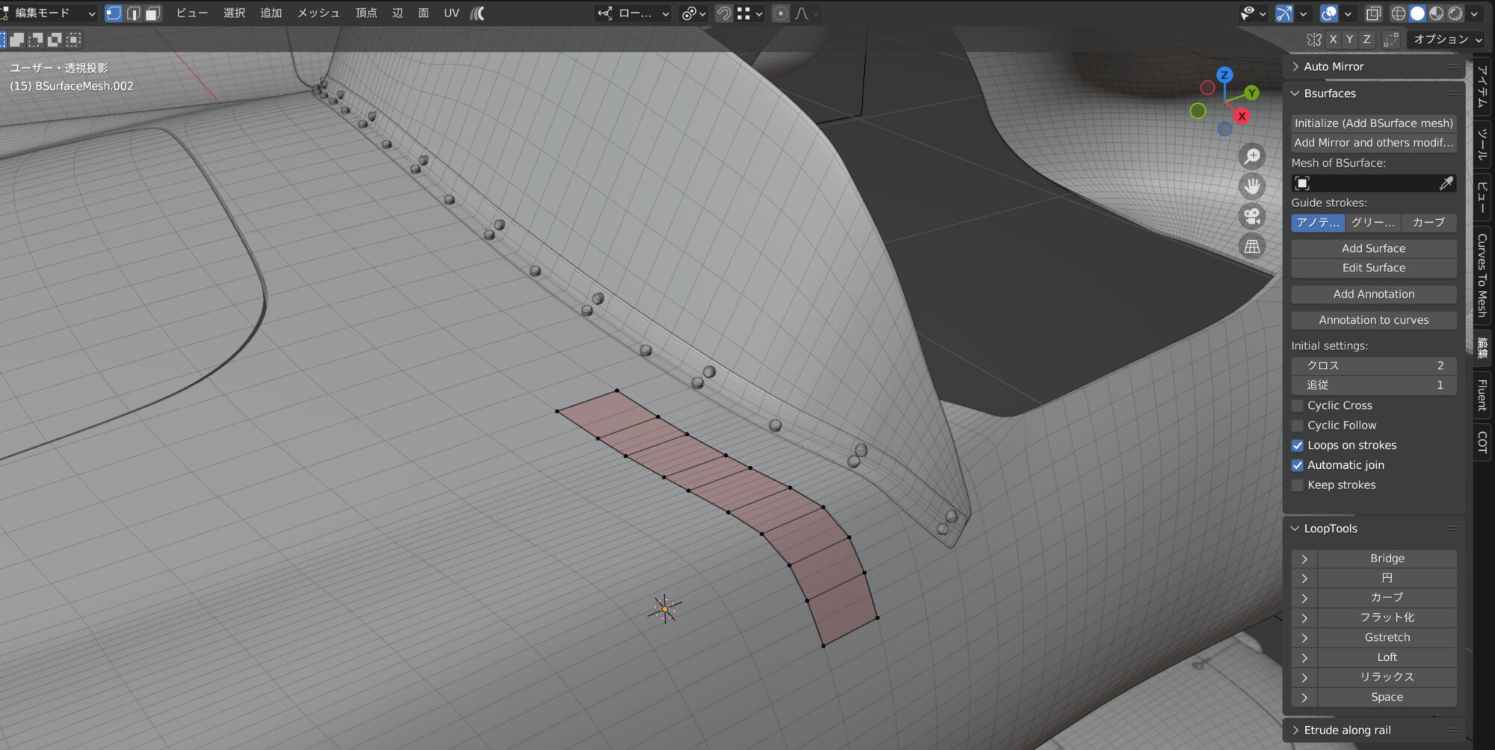Open the 編集モード mode dropdown

[49, 13]
